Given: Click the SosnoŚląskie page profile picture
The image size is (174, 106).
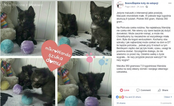Looking at the screenshot, I should (x=120, y=5).
